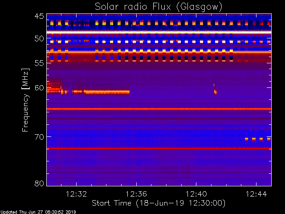Click the 12:32 time axis label
This screenshot has height=214, width=285.
76,194
